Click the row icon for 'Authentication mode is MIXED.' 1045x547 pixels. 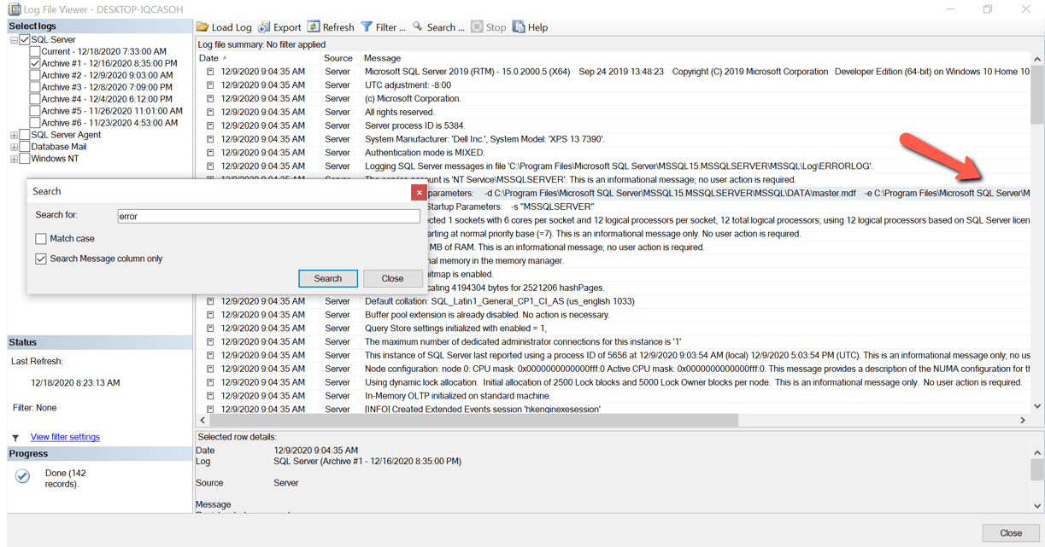pyautogui.click(x=210, y=153)
